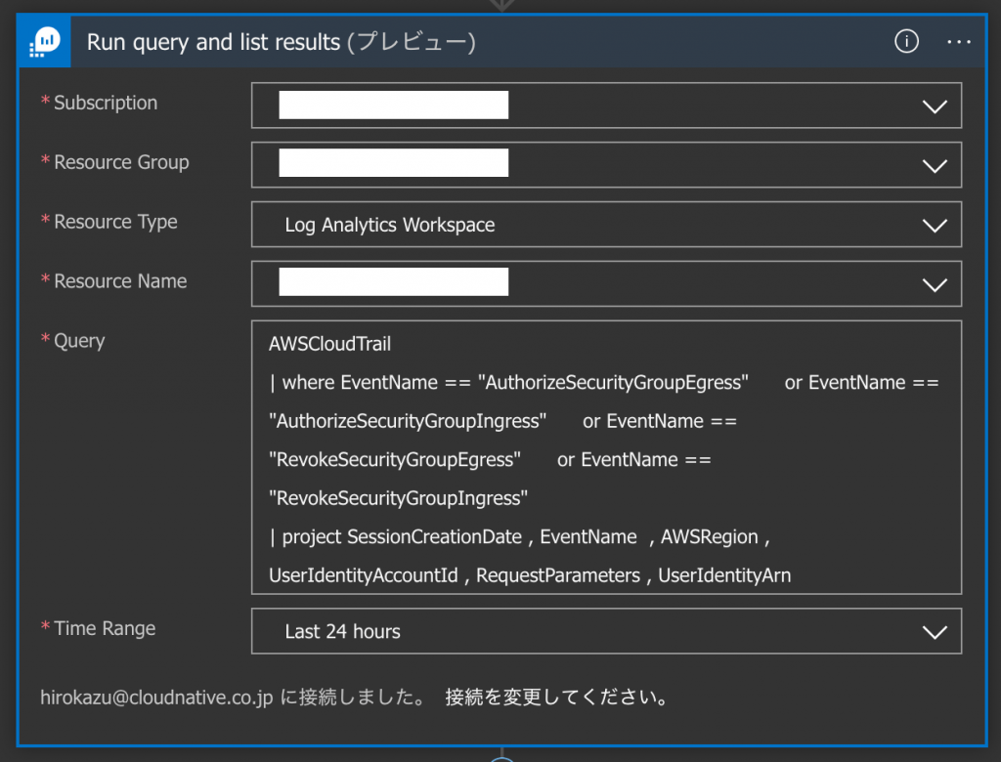
Task: Click the 'Resource Name' field label
Action: click(x=120, y=280)
